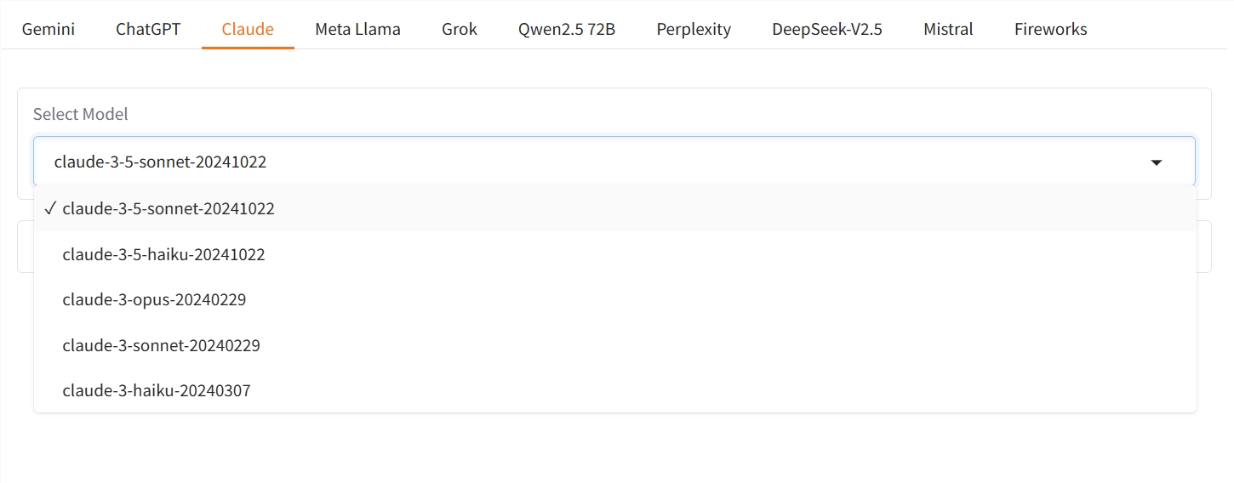Image resolution: width=1234 pixels, height=483 pixels.
Task: Open the DeepSeek-V2.5 tab
Action: [x=827, y=29]
